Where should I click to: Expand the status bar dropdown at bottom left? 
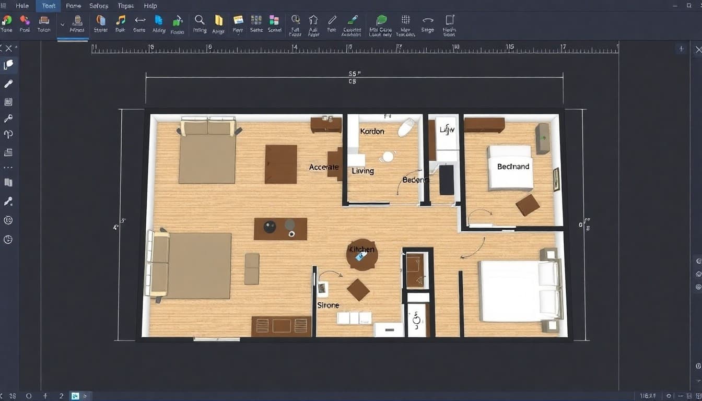(x=86, y=396)
